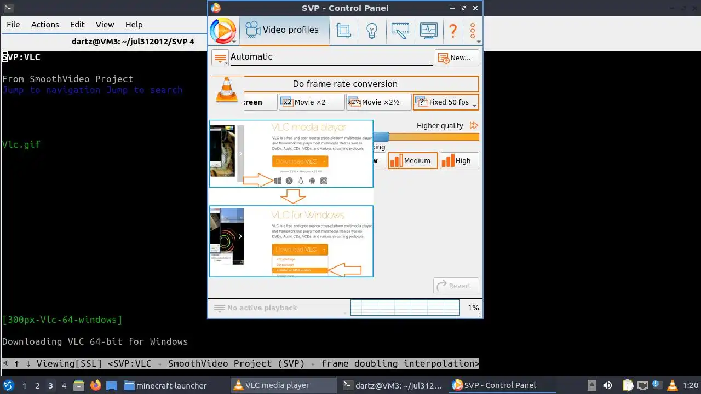Follow the Jump to navigation link
The width and height of the screenshot is (701, 394).
[51, 90]
